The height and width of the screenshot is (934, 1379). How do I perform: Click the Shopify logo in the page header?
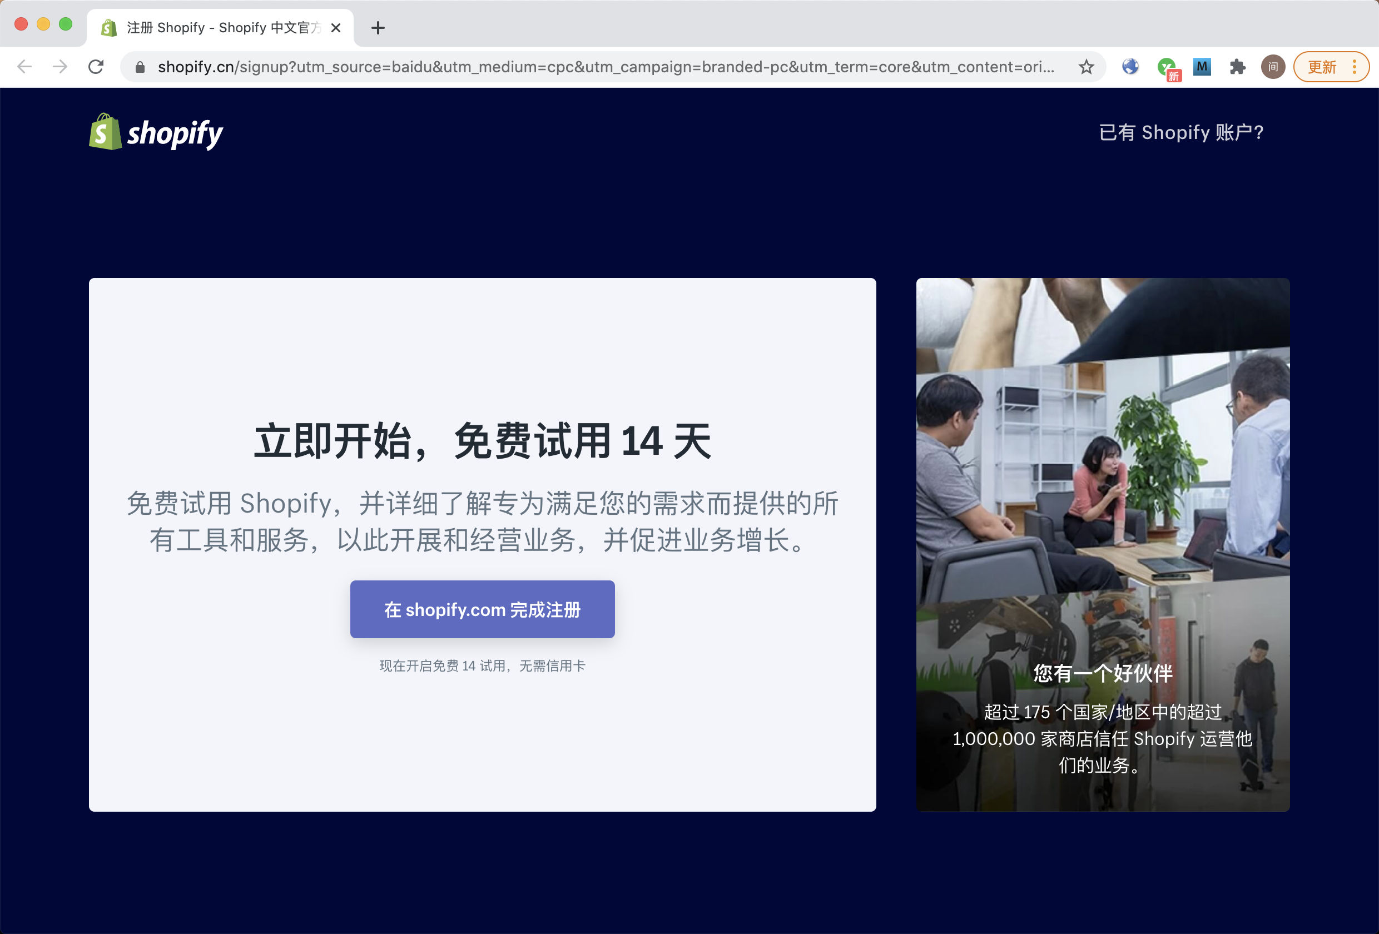click(x=156, y=132)
